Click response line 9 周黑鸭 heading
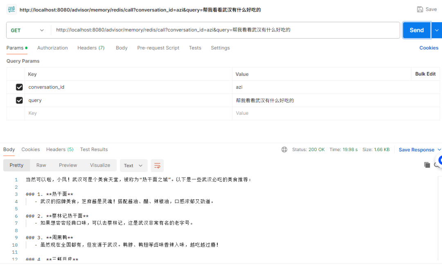 click(50, 237)
